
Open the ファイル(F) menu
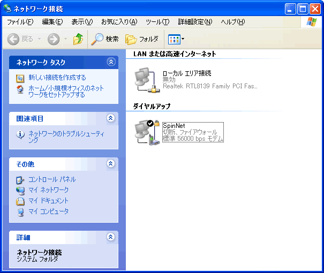click(x=20, y=22)
